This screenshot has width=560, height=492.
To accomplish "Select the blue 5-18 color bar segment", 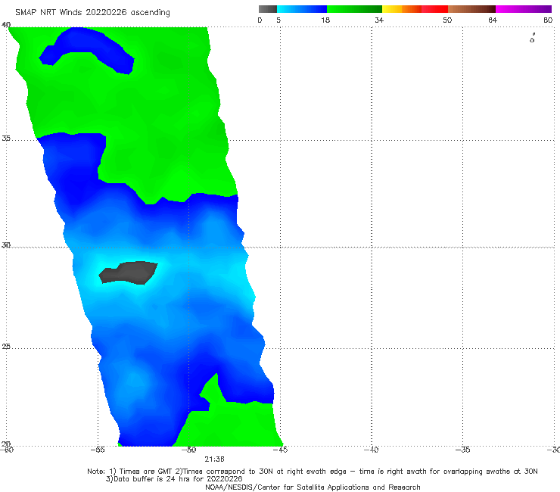I will click(302, 9).
